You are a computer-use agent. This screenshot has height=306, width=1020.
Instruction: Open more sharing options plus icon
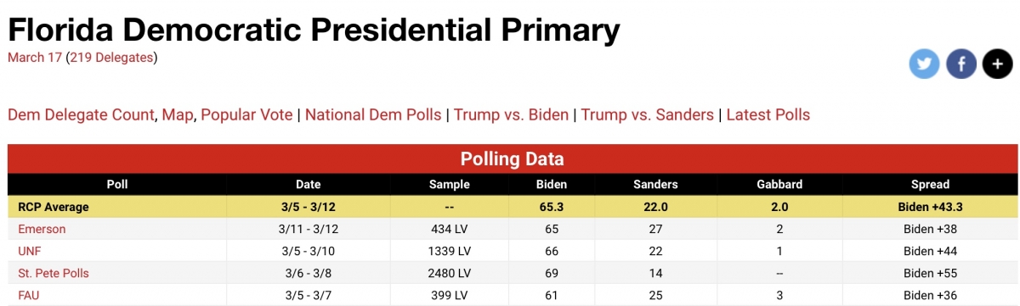pyautogui.click(x=997, y=64)
